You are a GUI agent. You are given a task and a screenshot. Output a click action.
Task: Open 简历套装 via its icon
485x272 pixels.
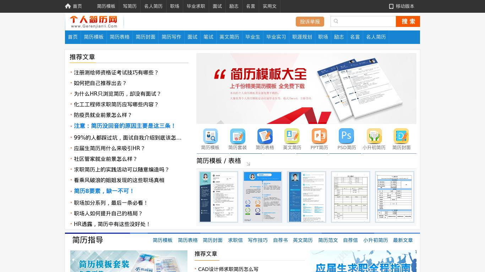[x=238, y=136]
